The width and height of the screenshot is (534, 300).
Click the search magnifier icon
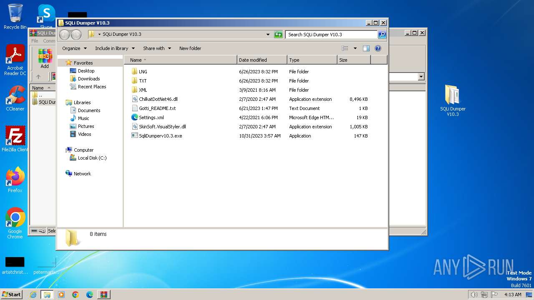(382, 35)
